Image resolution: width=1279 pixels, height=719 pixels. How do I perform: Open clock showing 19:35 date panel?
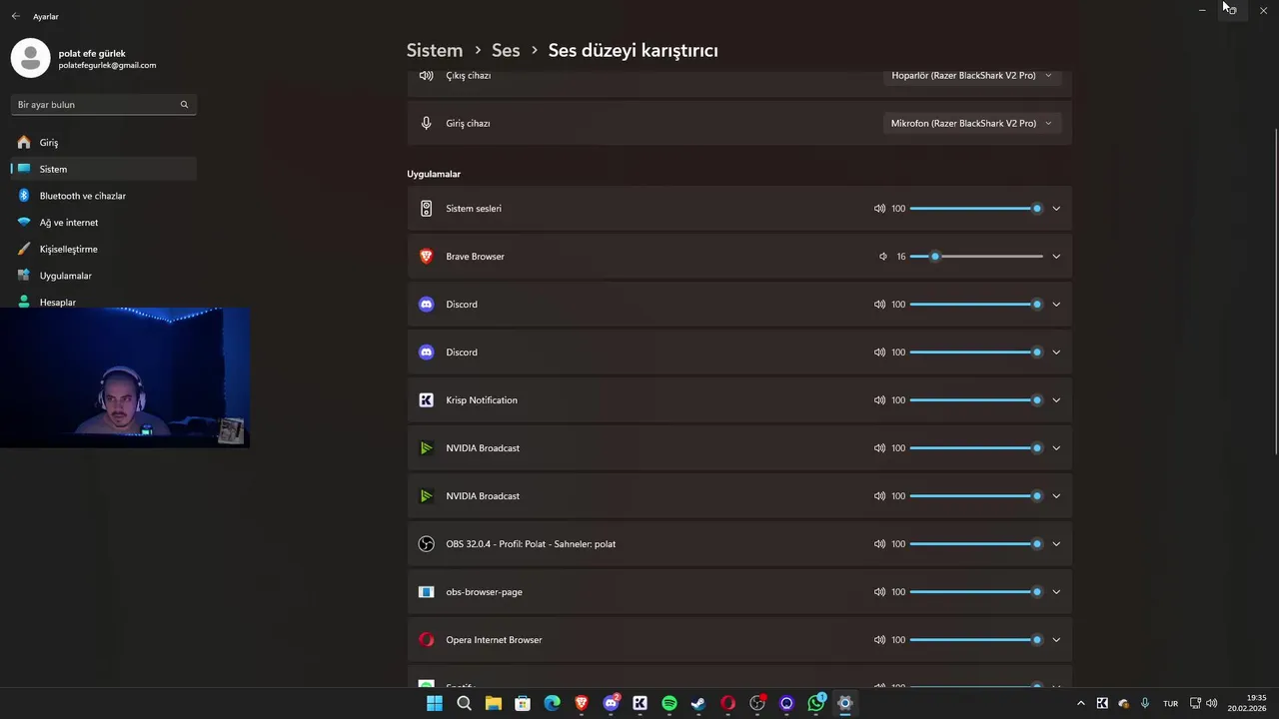click(x=1248, y=703)
